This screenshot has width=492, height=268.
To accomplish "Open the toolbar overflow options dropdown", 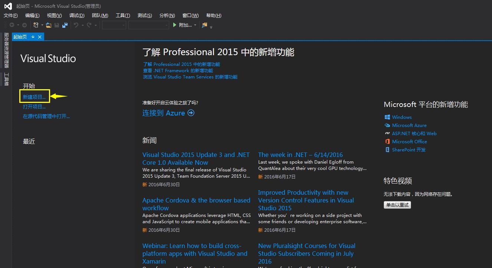I will click(211, 27).
